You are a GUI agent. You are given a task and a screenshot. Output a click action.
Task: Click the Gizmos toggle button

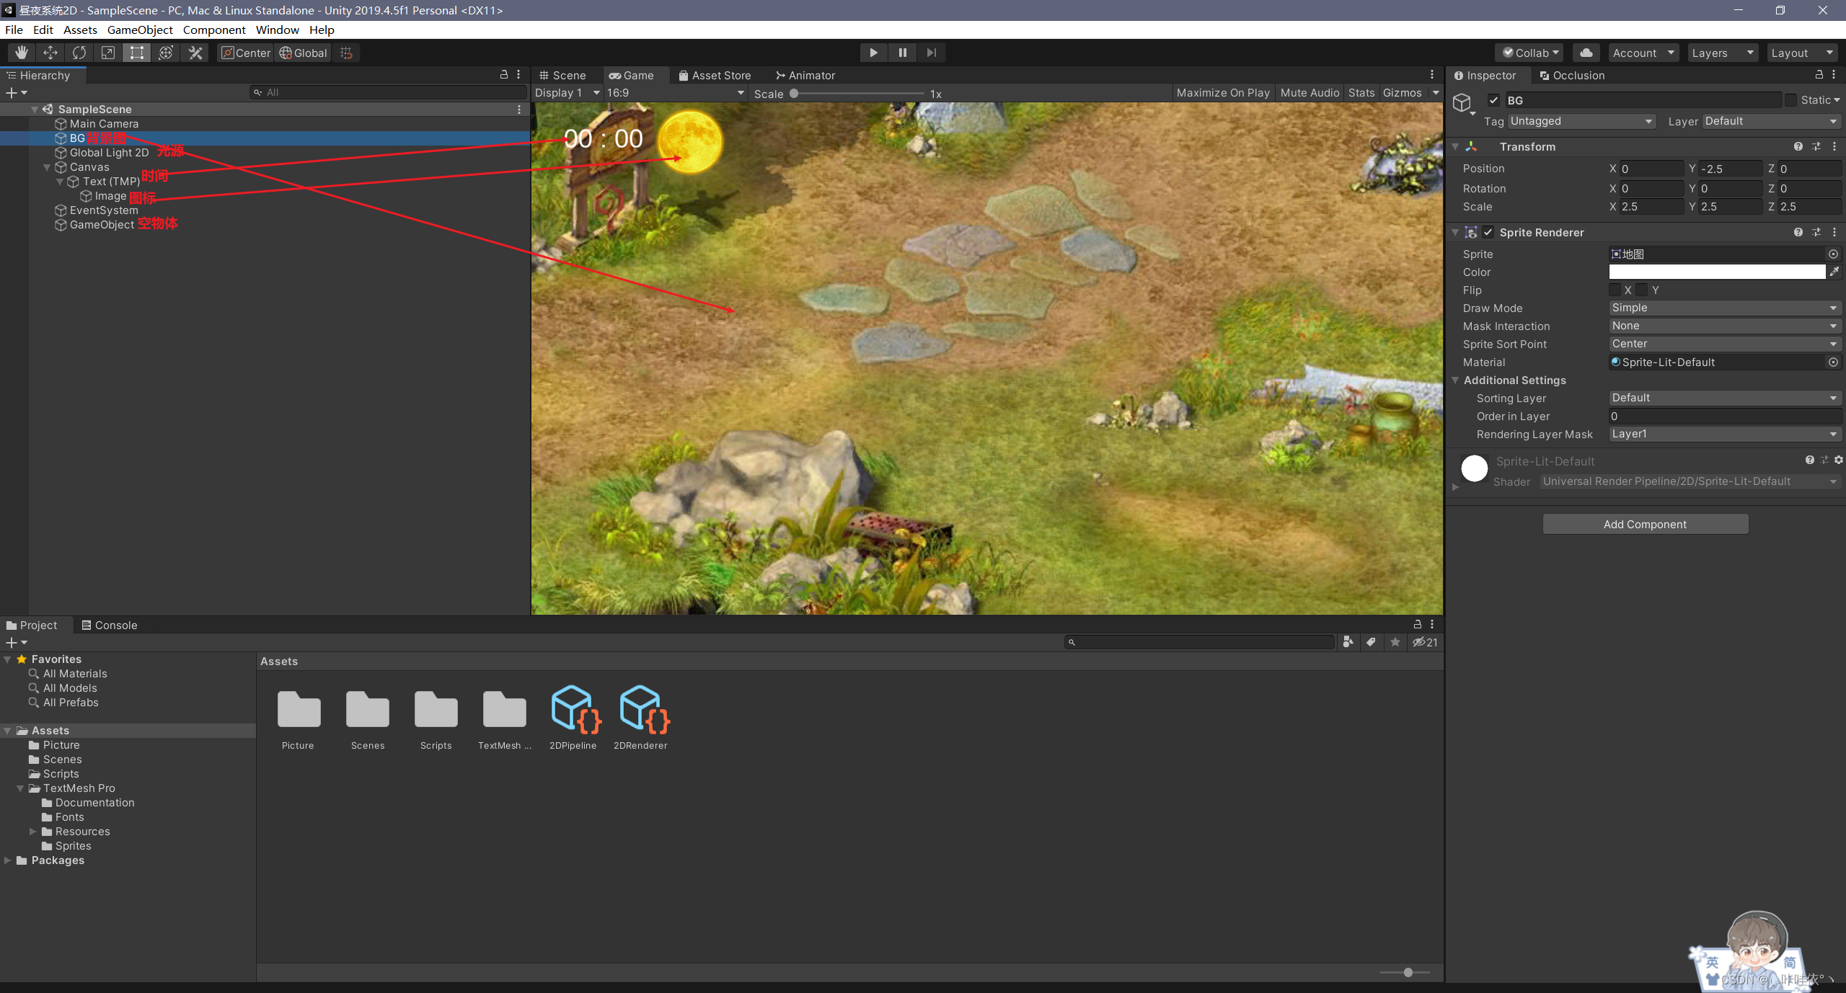tap(1405, 92)
